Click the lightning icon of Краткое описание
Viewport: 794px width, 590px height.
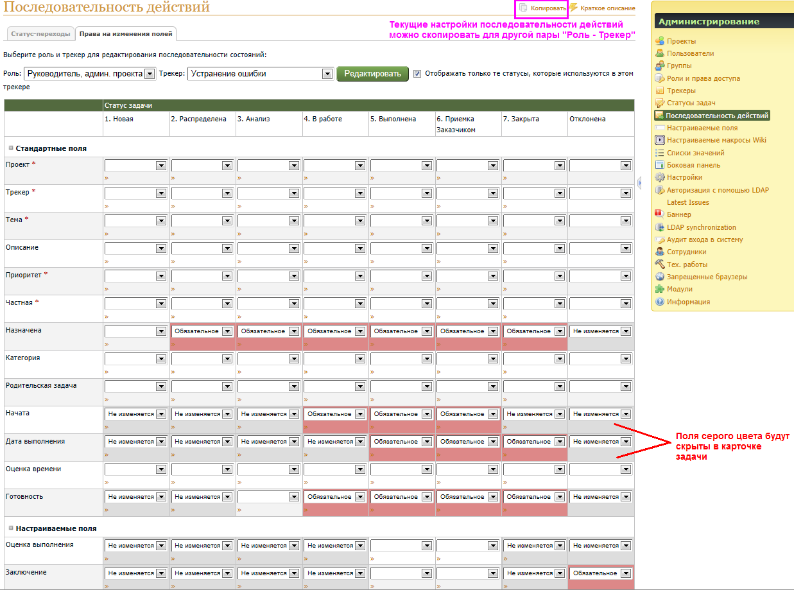pos(574,8)
